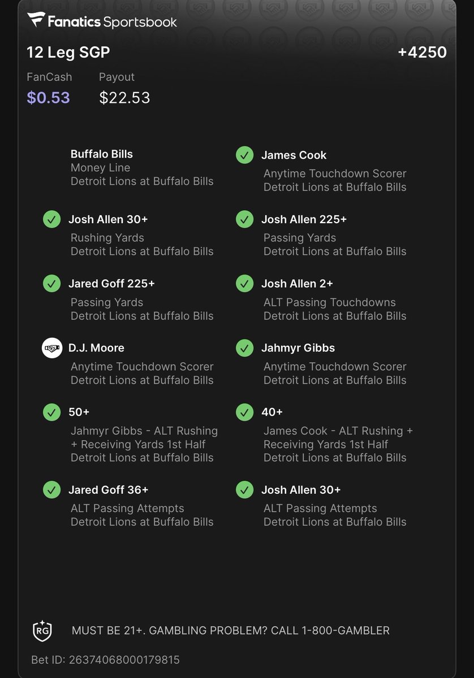Click the Fanatics Sportsbook flag logo
This screenshot has width=474, height=678.
tap(36, 20)
